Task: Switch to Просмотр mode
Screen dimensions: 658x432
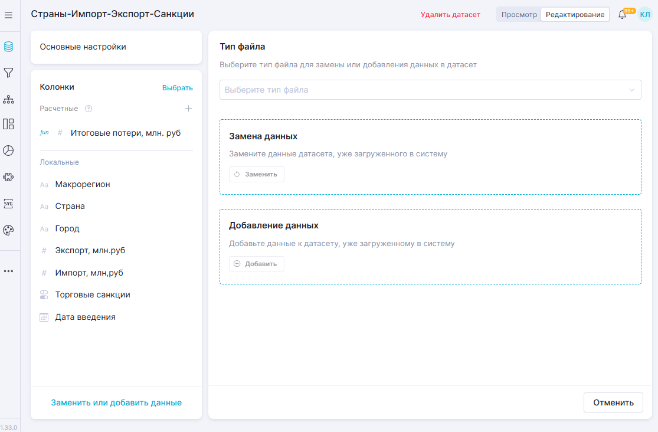Action: click(x=519, y=15)
